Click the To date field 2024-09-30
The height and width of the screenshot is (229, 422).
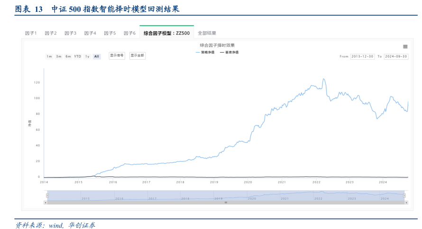click(396, 56)
